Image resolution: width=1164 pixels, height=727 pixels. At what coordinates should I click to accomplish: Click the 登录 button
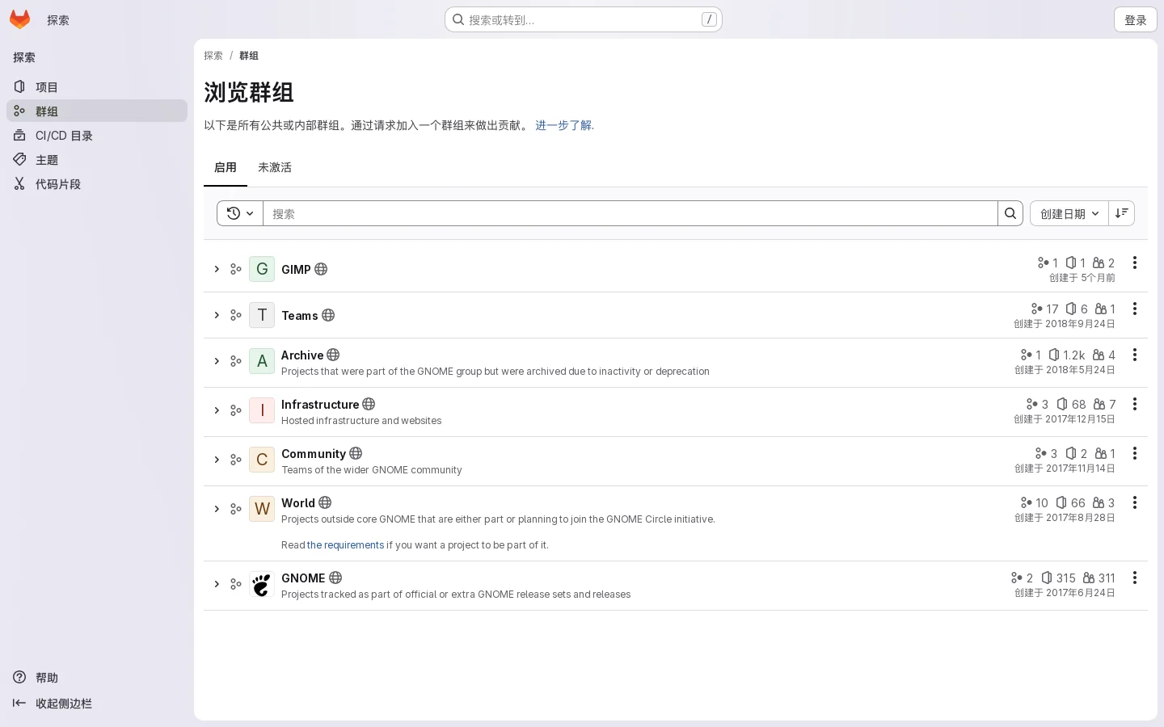pos(1135,19)
